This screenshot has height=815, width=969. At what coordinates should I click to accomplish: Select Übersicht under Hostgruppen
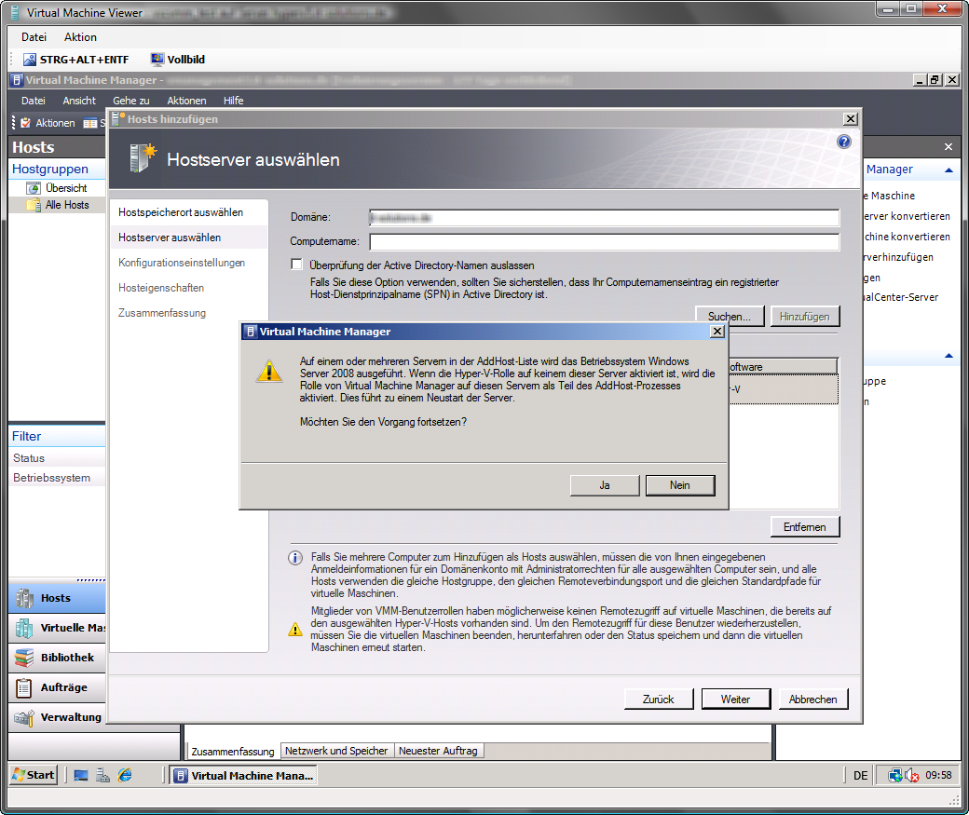pos(66,188)
